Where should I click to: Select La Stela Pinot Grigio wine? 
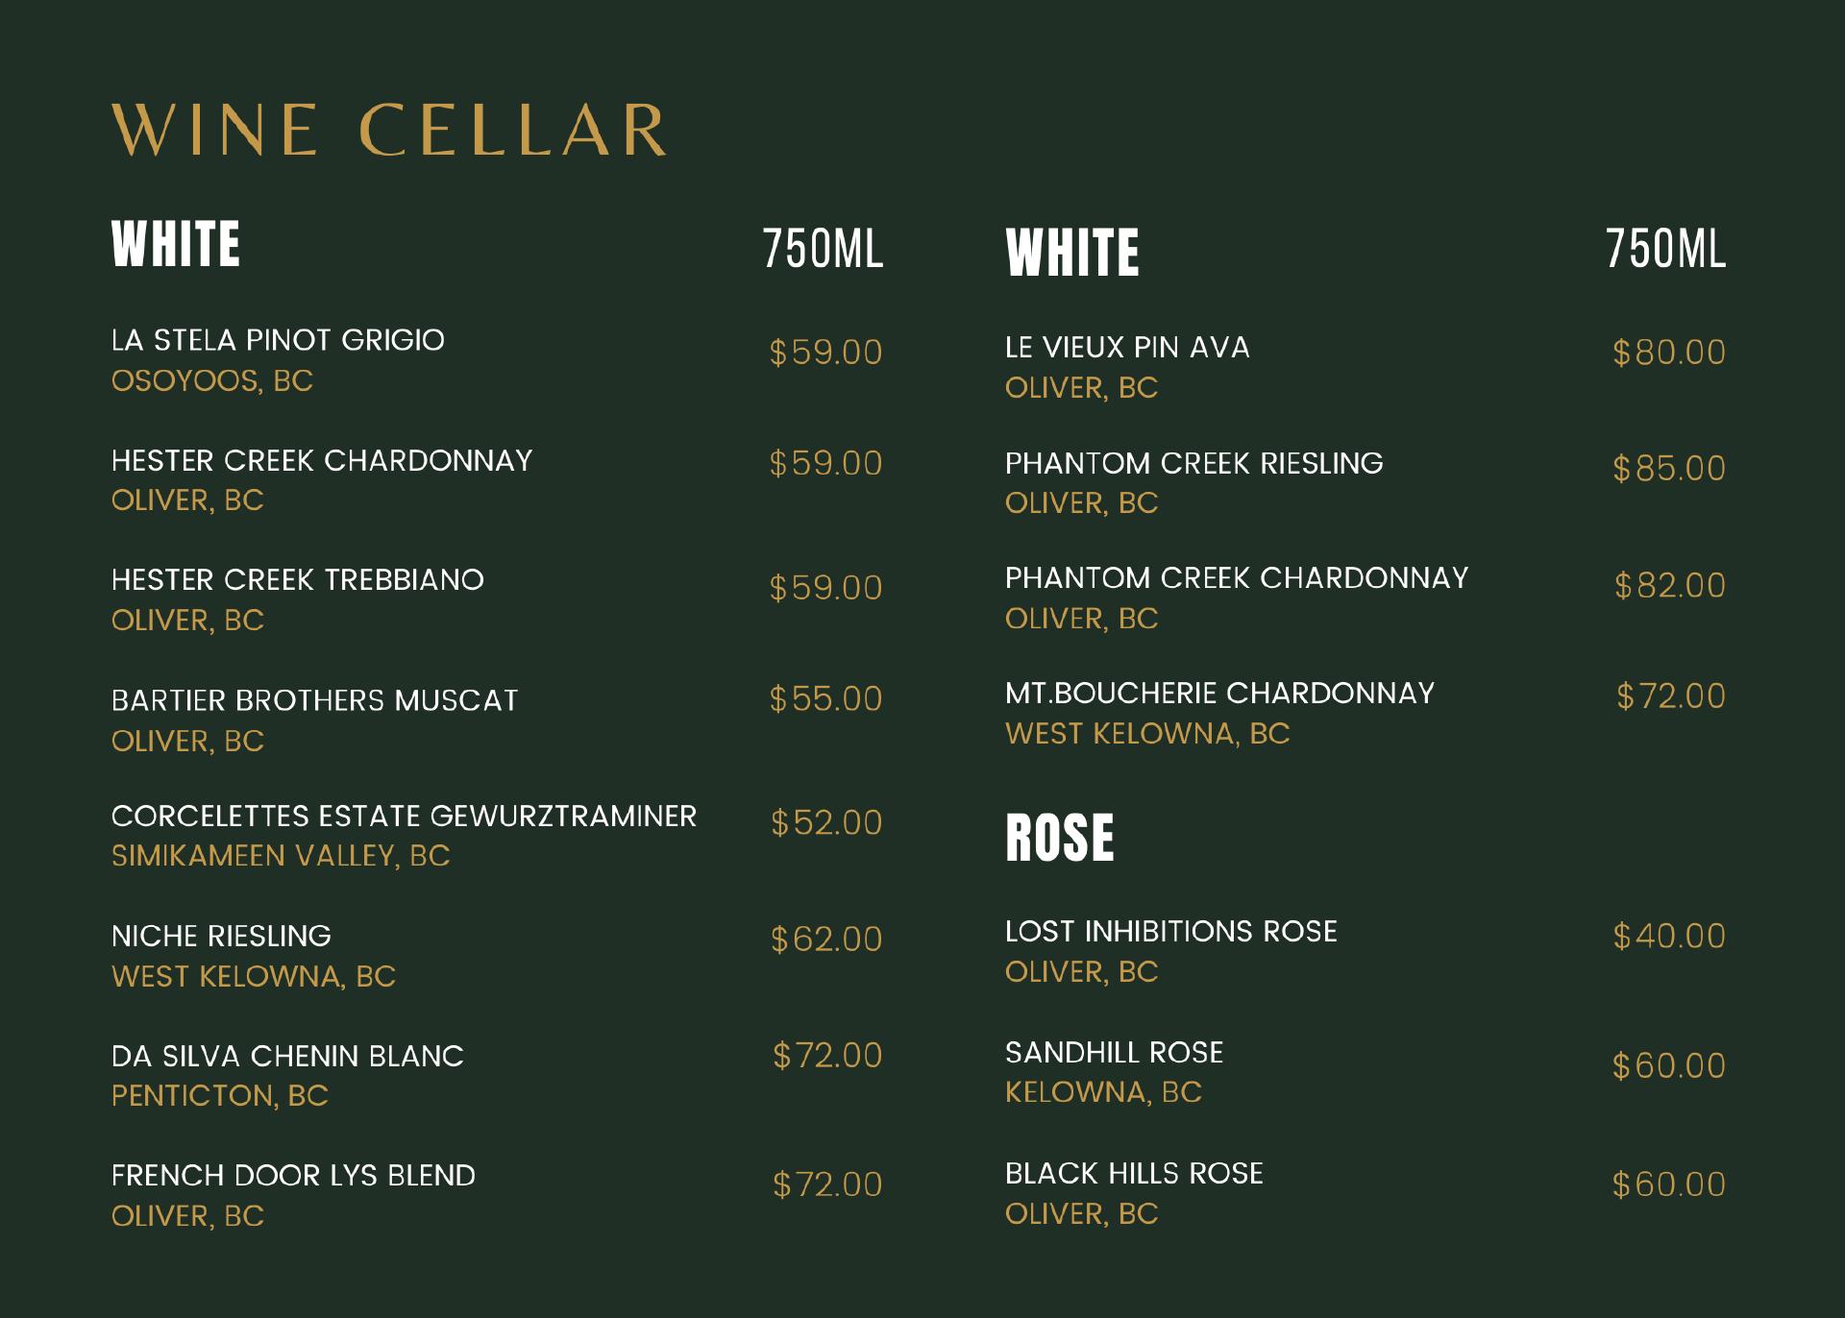[278, 340]
